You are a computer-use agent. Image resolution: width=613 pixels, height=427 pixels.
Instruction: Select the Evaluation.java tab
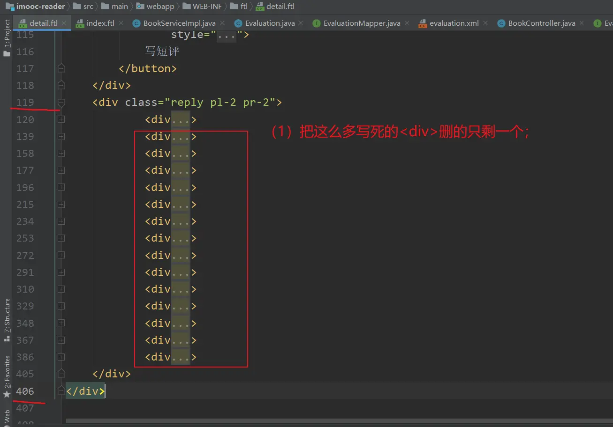click(269, 23)
